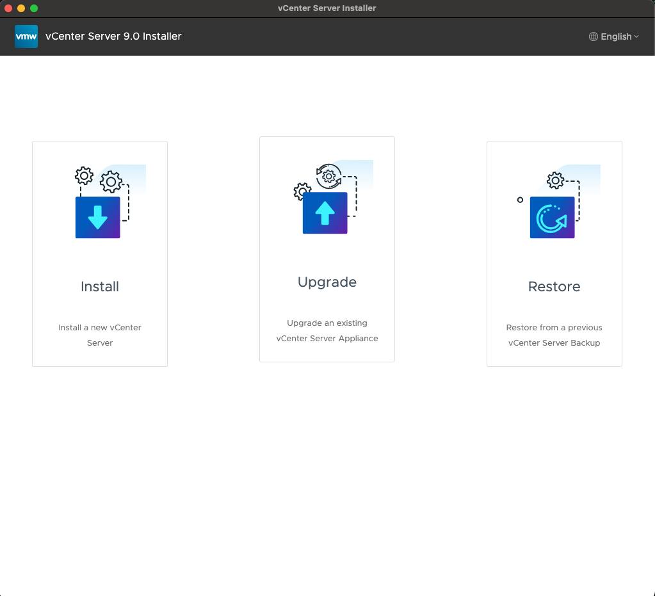Click the VMware vmw logo icon
The width and height of the screenshot is (655, 596).
coord(26,36)
